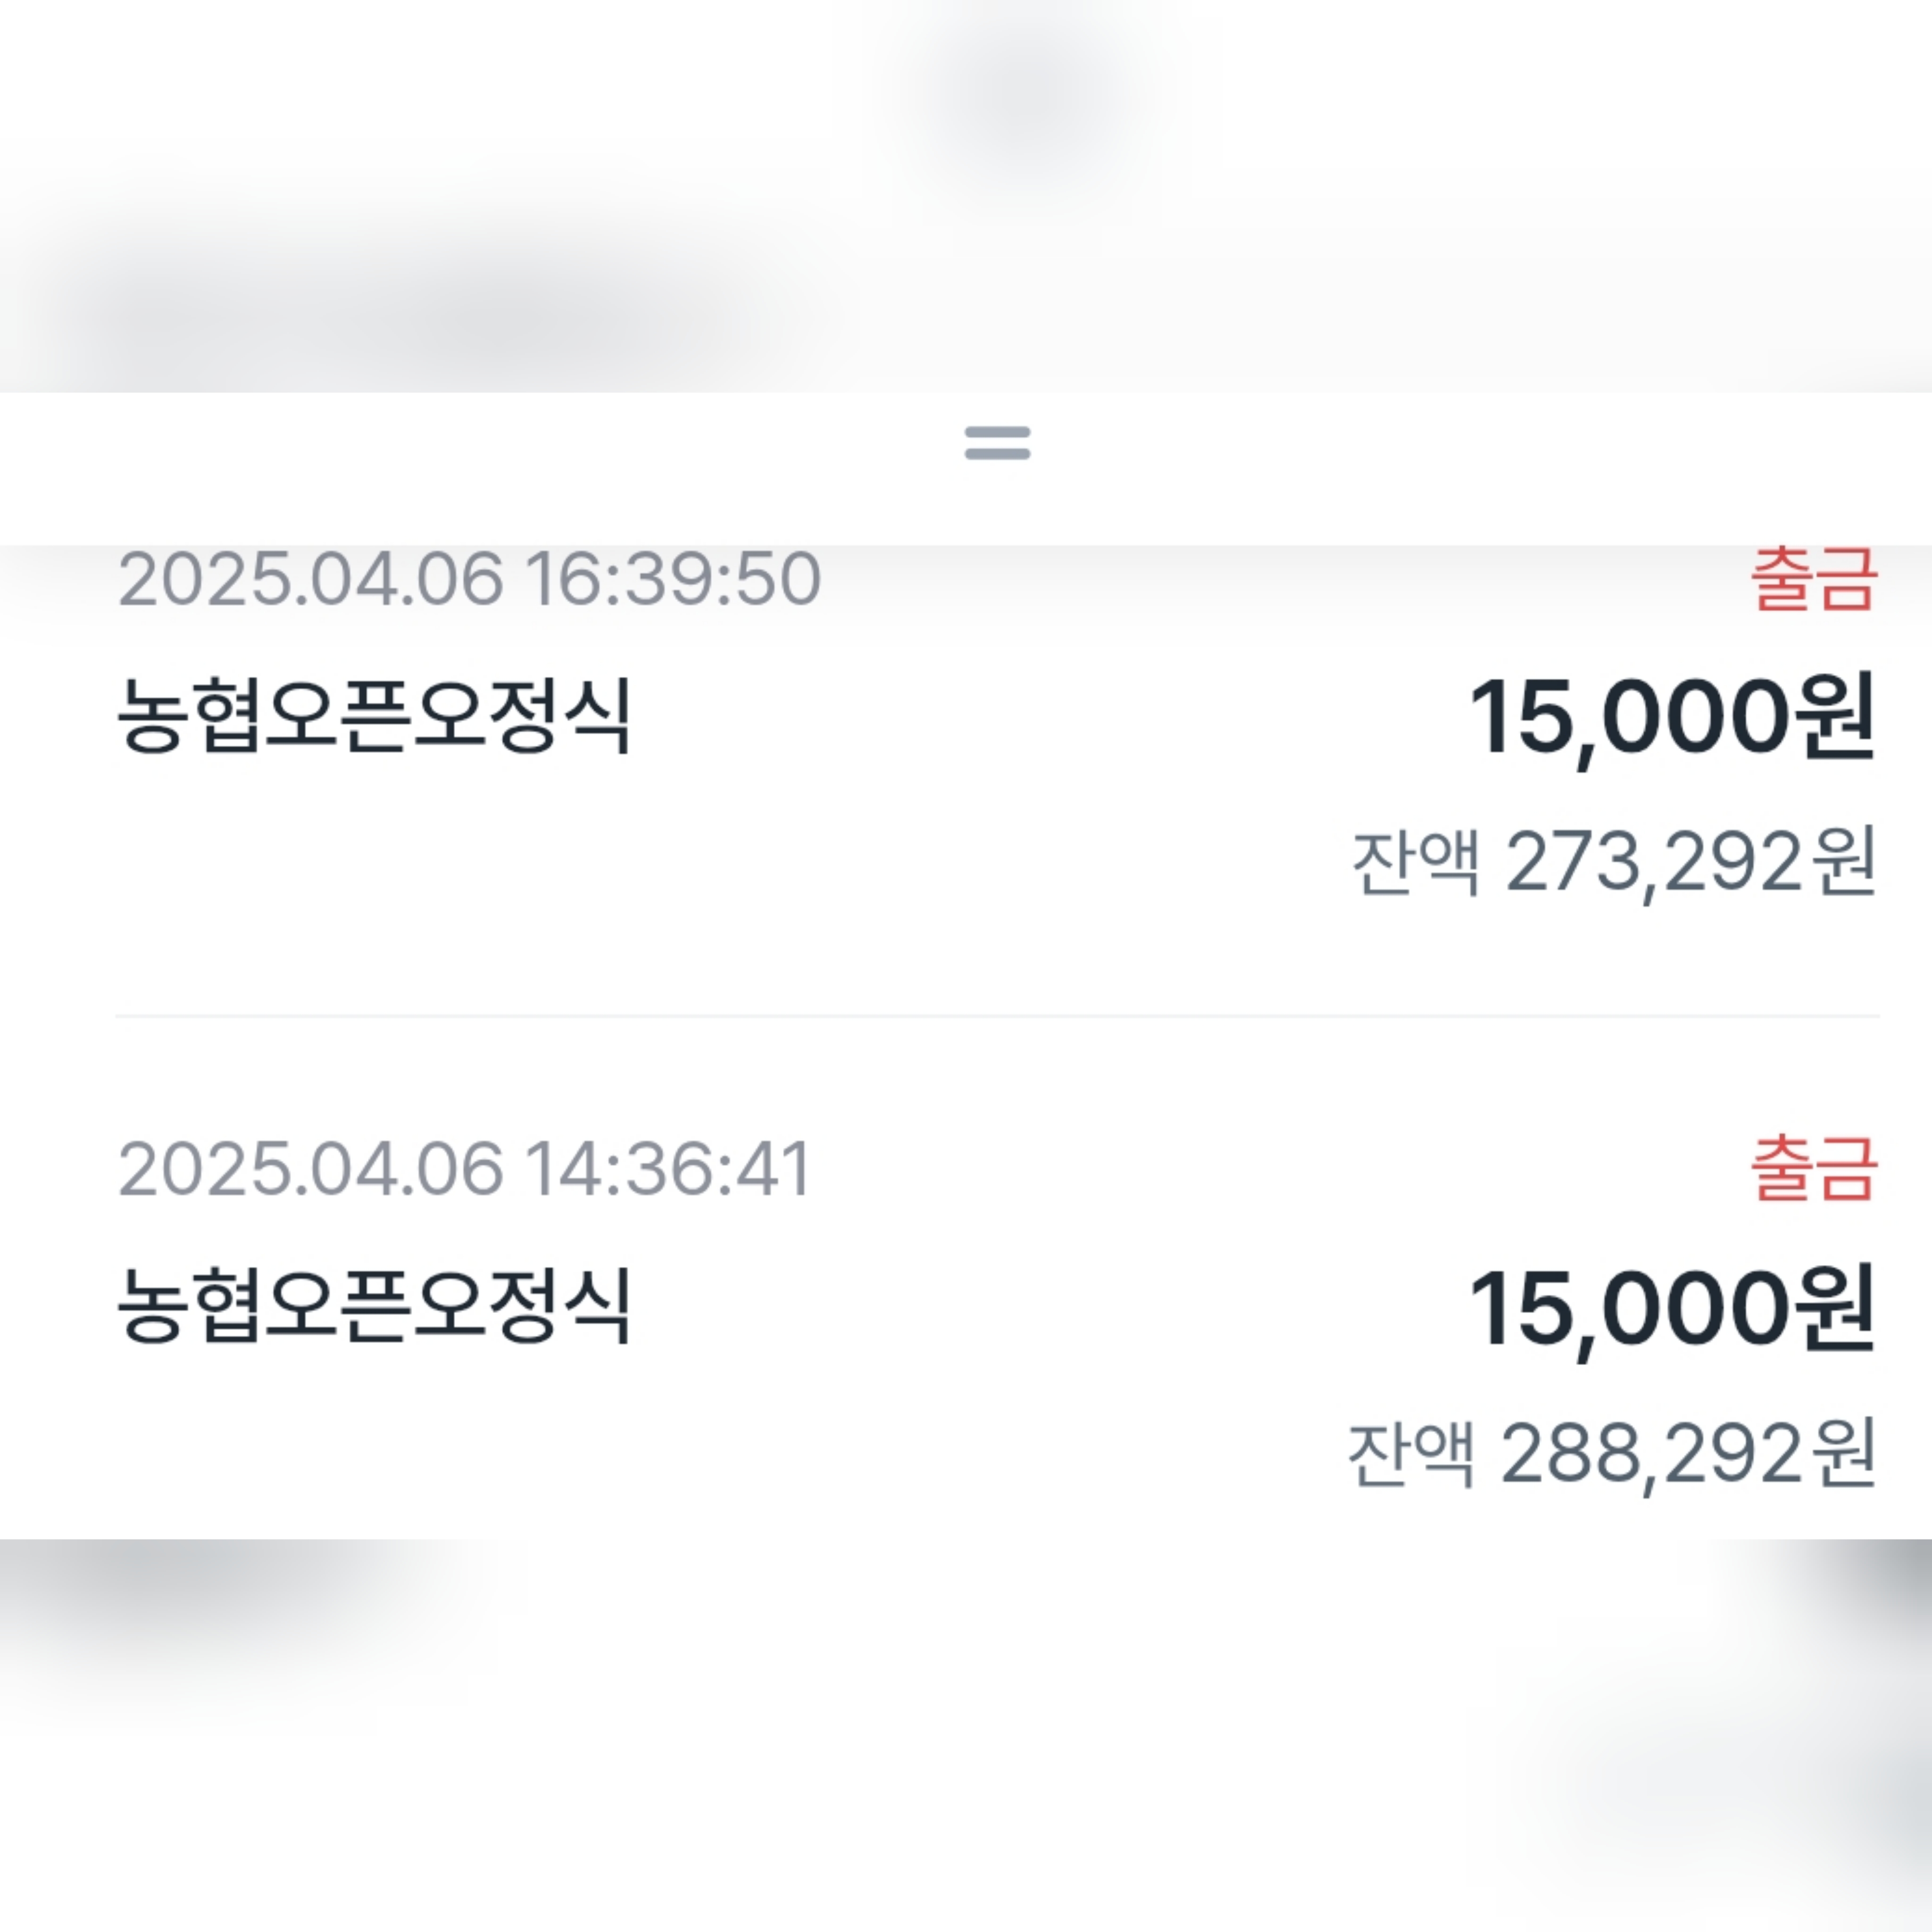This screenshot has width=1932, height=1932.
Task: Tap the red 출금 label on 16:39:50 entry
Action: pos(1813,579)
